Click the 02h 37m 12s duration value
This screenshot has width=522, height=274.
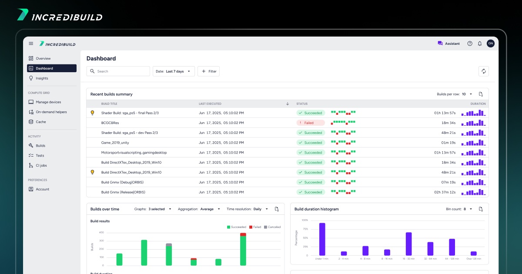[x=445, y=192]
